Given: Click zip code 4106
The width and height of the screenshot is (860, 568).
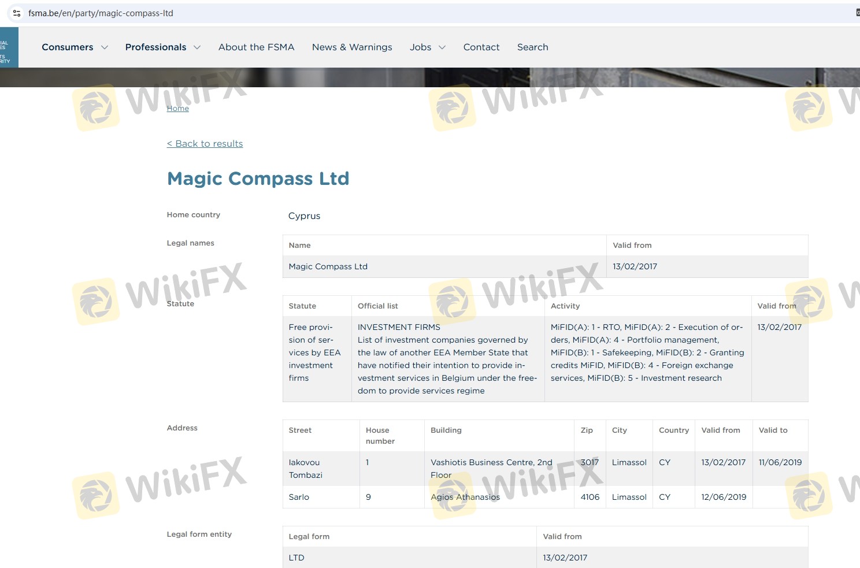Looking at the screenshot, I should pos(590,497).
